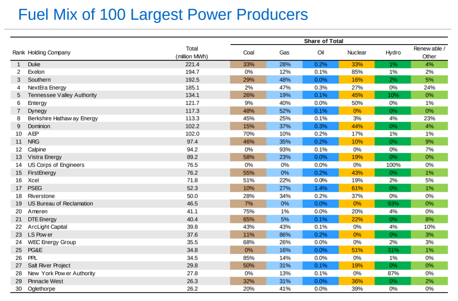Click the Holding Company column header

click(49, 52)
